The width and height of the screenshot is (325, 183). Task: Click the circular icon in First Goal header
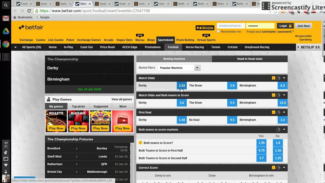pyautogui.click(x=278, y=112)
